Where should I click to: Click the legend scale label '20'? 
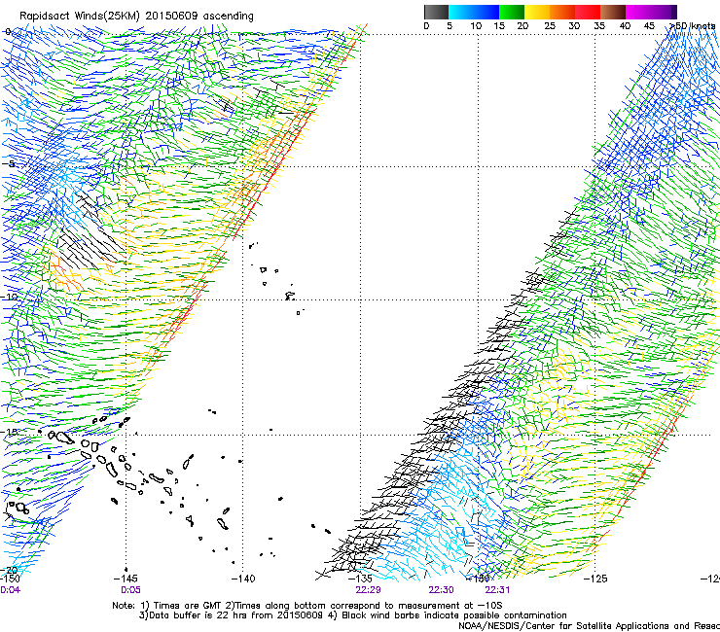(x=522, y=26)
